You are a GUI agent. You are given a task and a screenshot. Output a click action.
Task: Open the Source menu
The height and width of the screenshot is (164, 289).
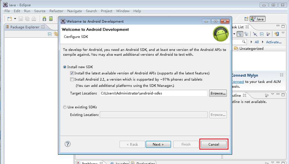pos(40,11)
